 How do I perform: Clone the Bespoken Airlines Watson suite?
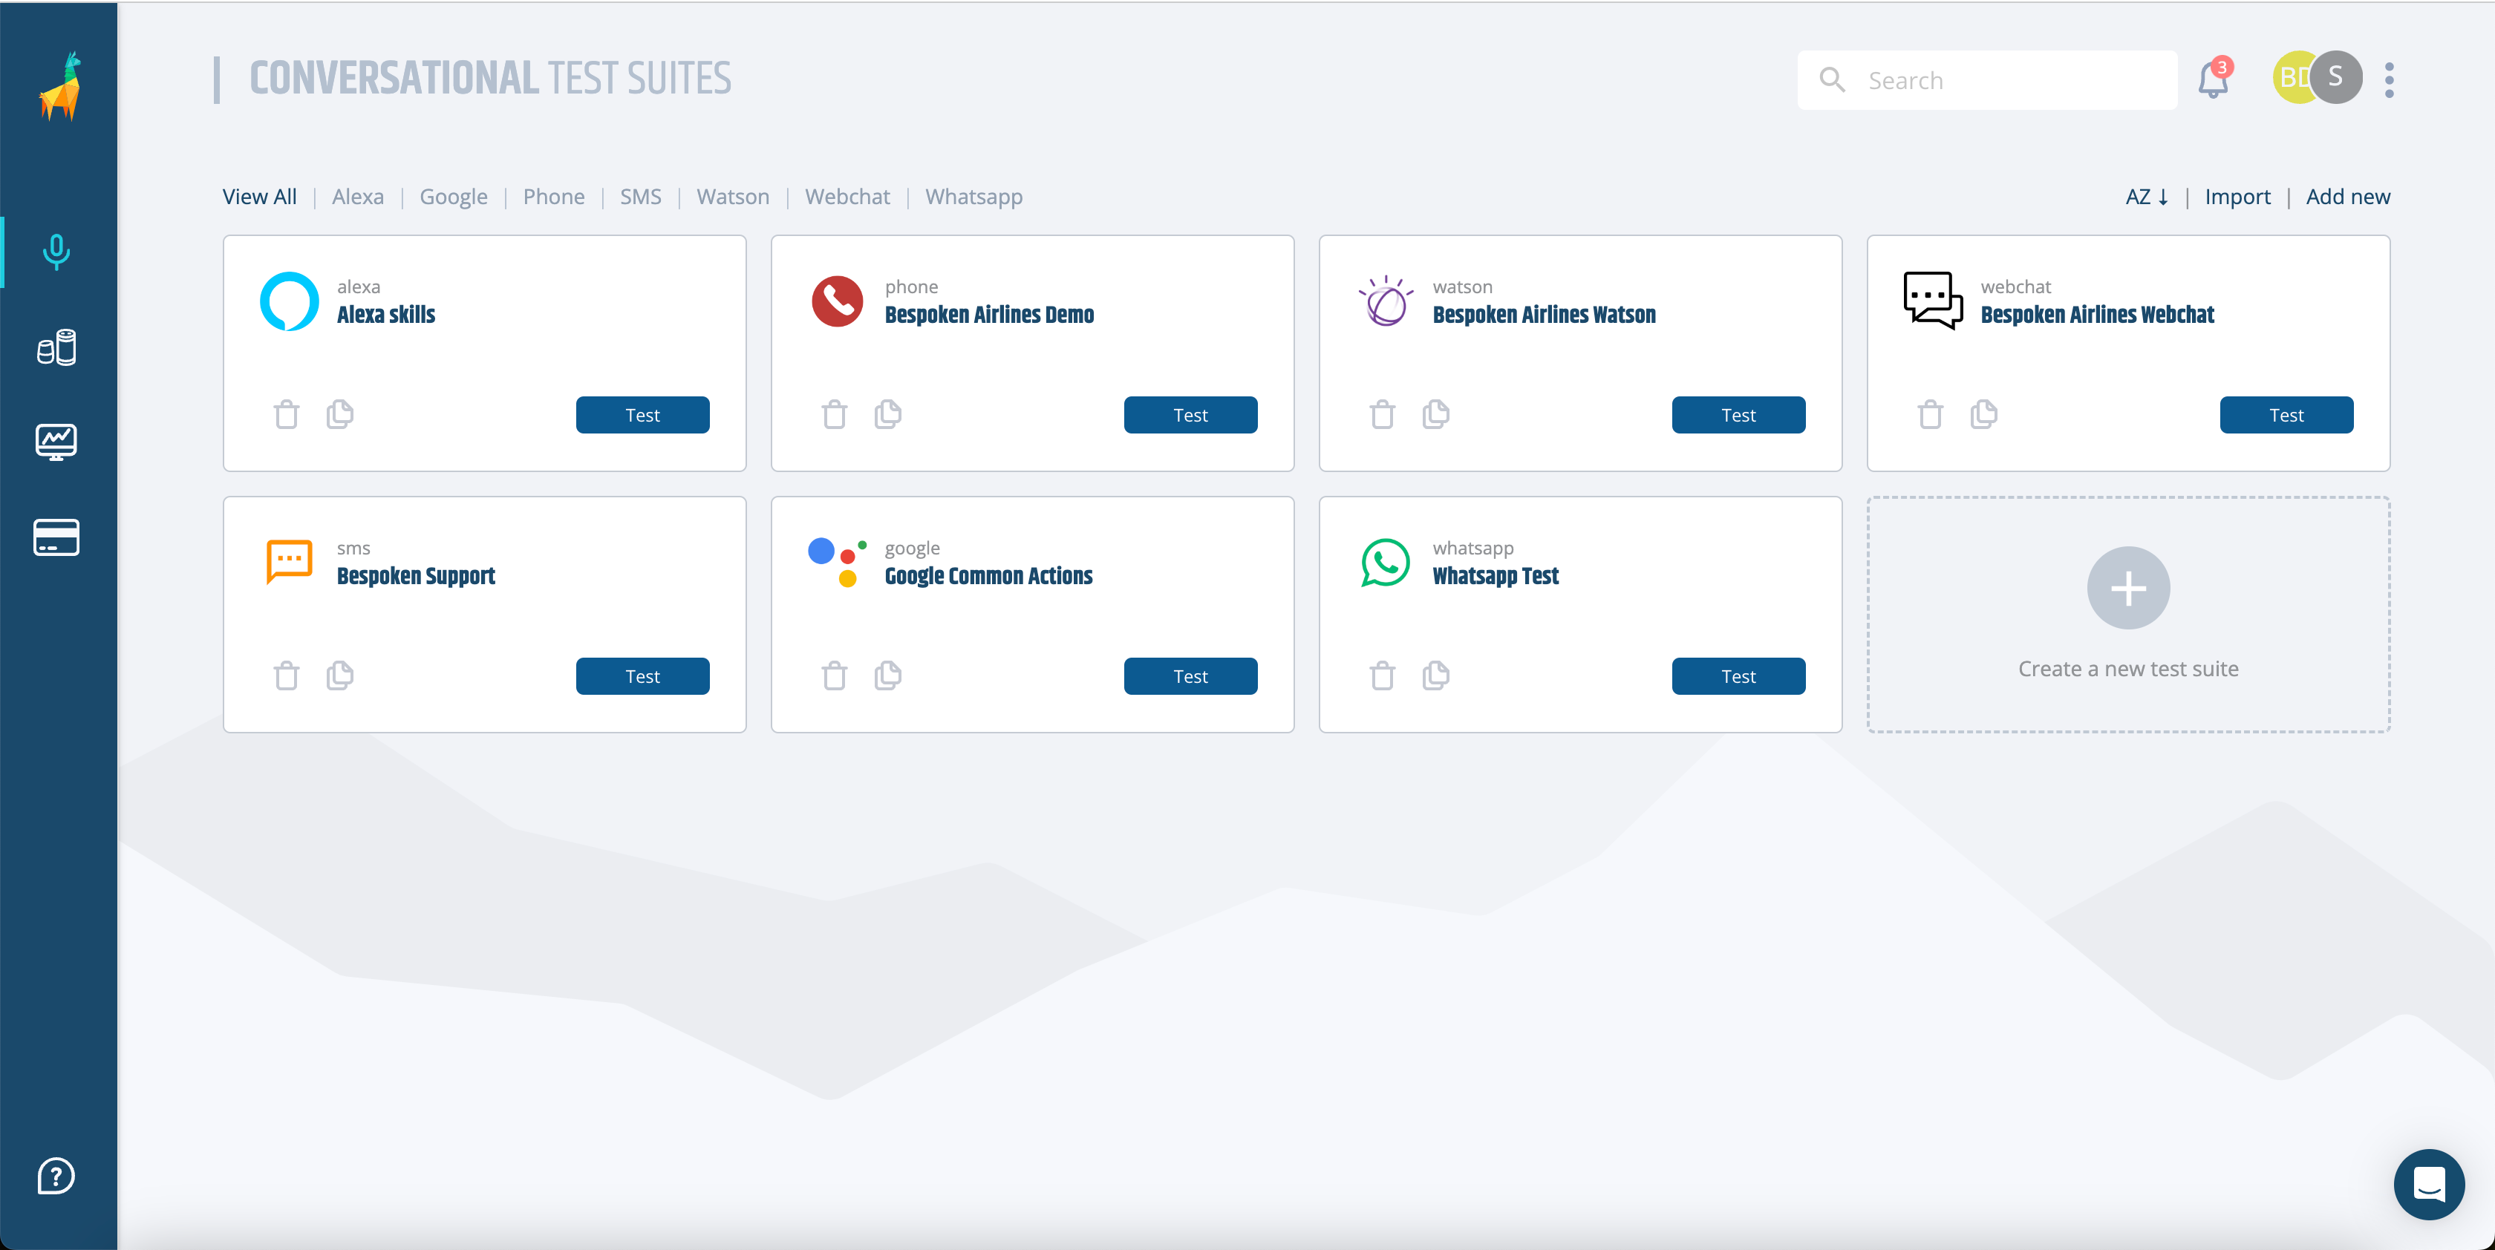tap(1436, 413)
